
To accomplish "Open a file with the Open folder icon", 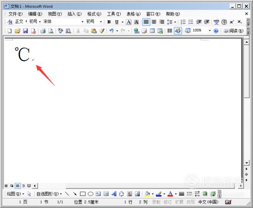I will tap(18, 31).
